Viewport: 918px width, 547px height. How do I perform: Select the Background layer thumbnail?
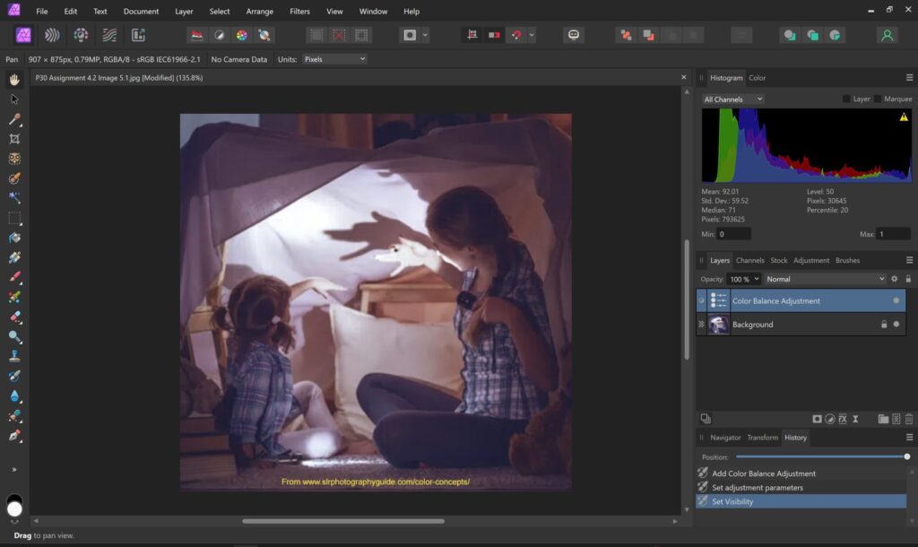coord(718,325)
